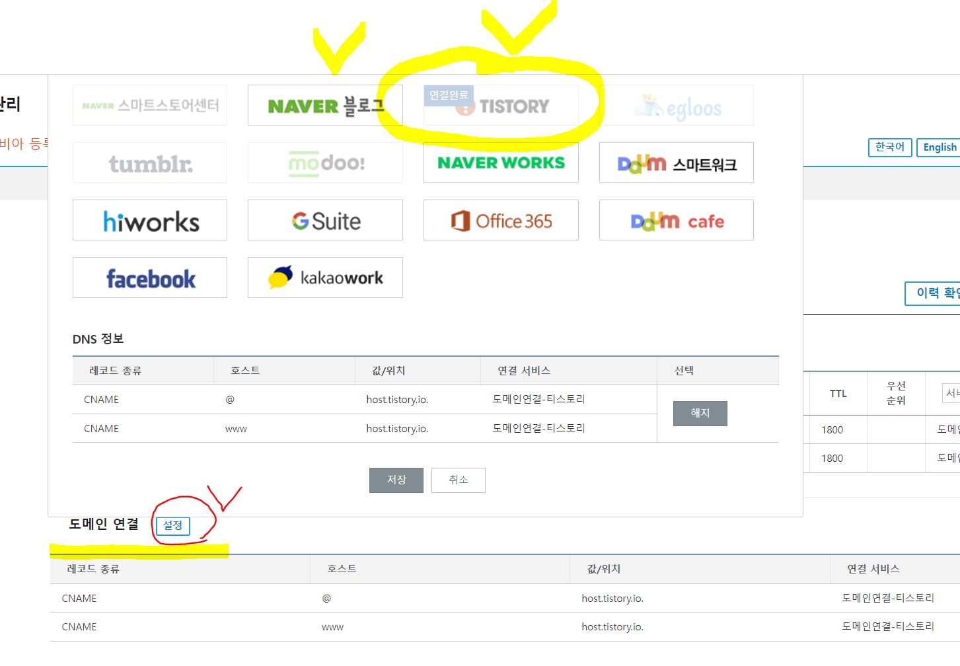Pick the egloos service tile
The image size is (960, 666).
tap(677, 105)
